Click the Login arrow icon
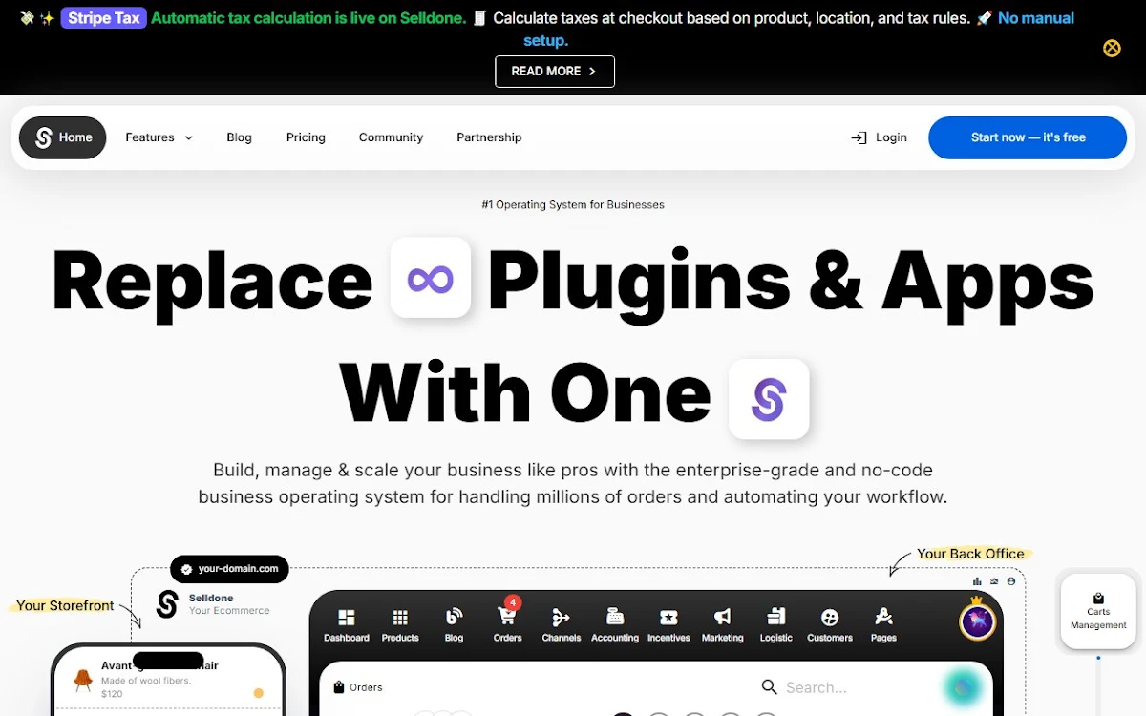 pos(859,137)
